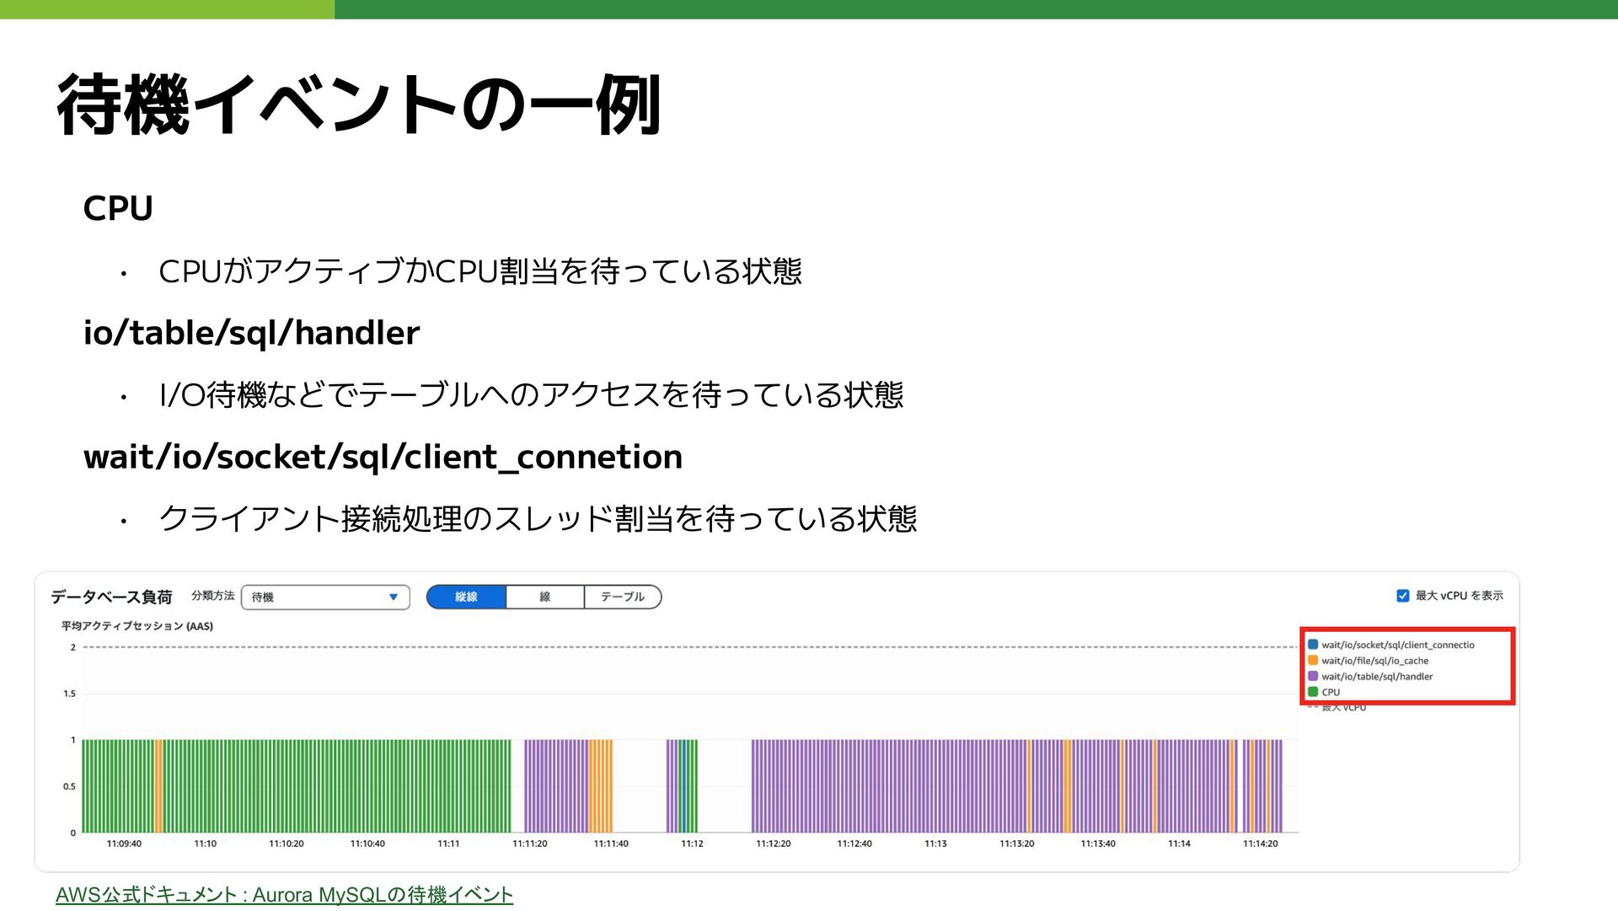Click green CPU bars near 11:10:20
The image size is (1618, 911).
(x=287, y=785)
